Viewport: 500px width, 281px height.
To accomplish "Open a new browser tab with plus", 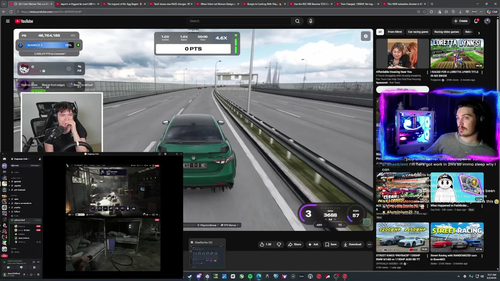I will coord(432,4).
